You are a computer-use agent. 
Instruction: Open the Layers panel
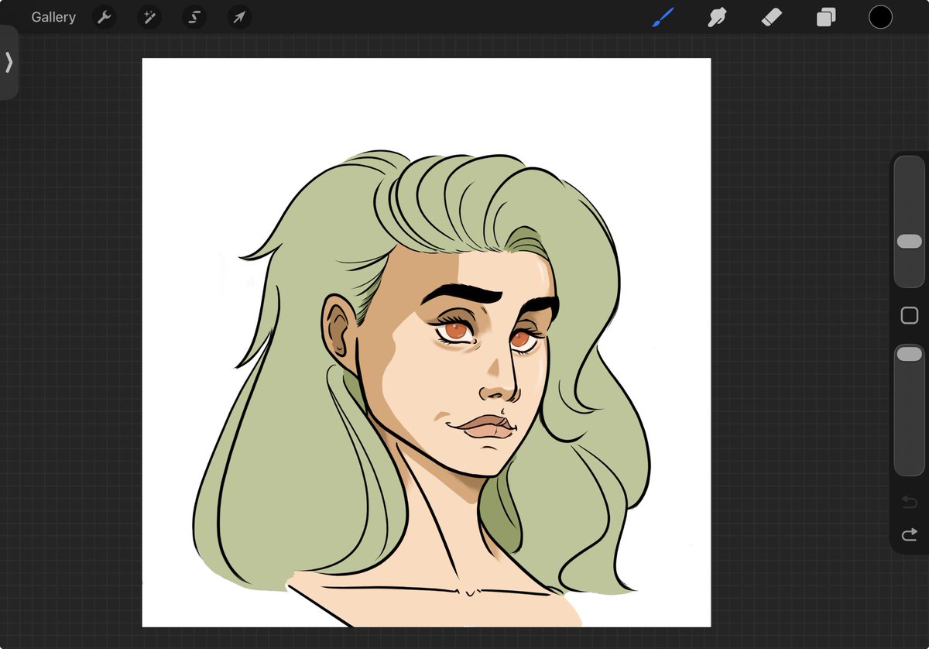point(826,17)
